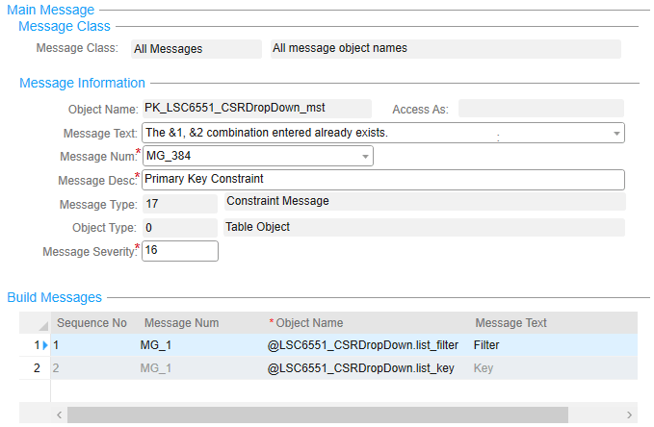Click the row 1 current-row arrow indicator
Screen dimensions: 654x427
click(44, 344)
